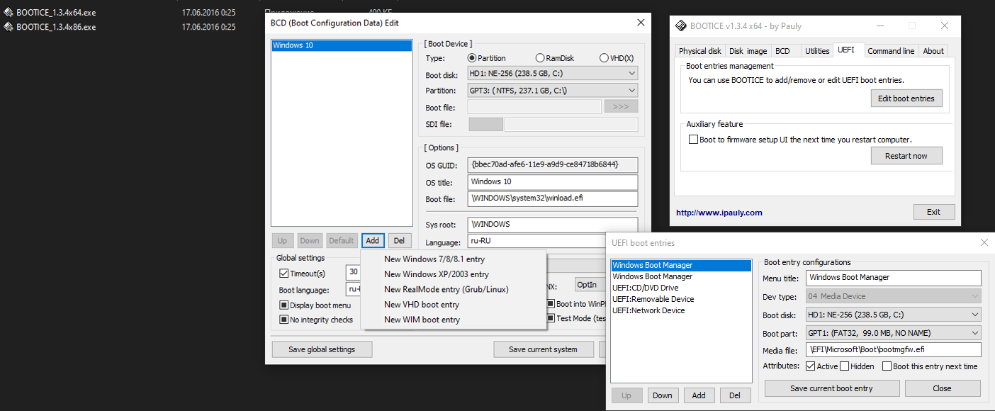The height and width of the screenshot is (411, 995).
Task: Switch to BCD tab
Action: (782, 51)
